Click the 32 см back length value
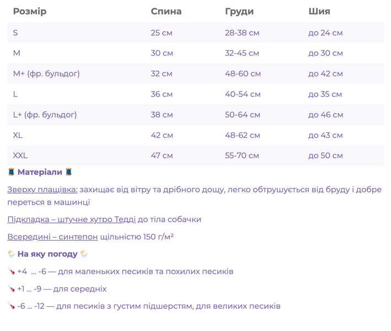This screenshot has height=331, width=391. [x=162, y=73]
